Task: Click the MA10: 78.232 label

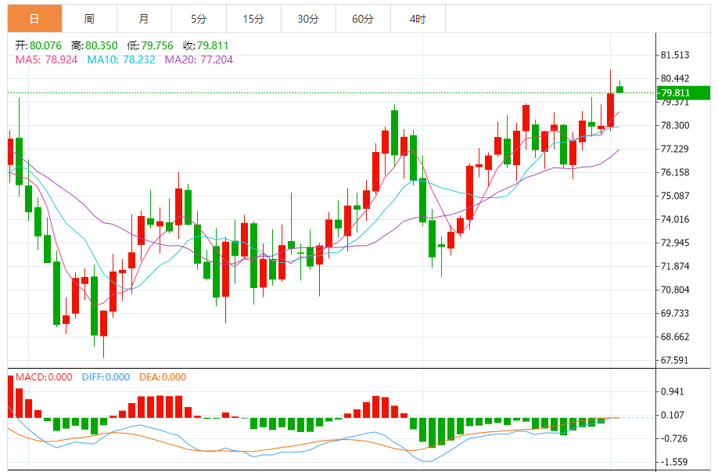Action: (121, 60)
